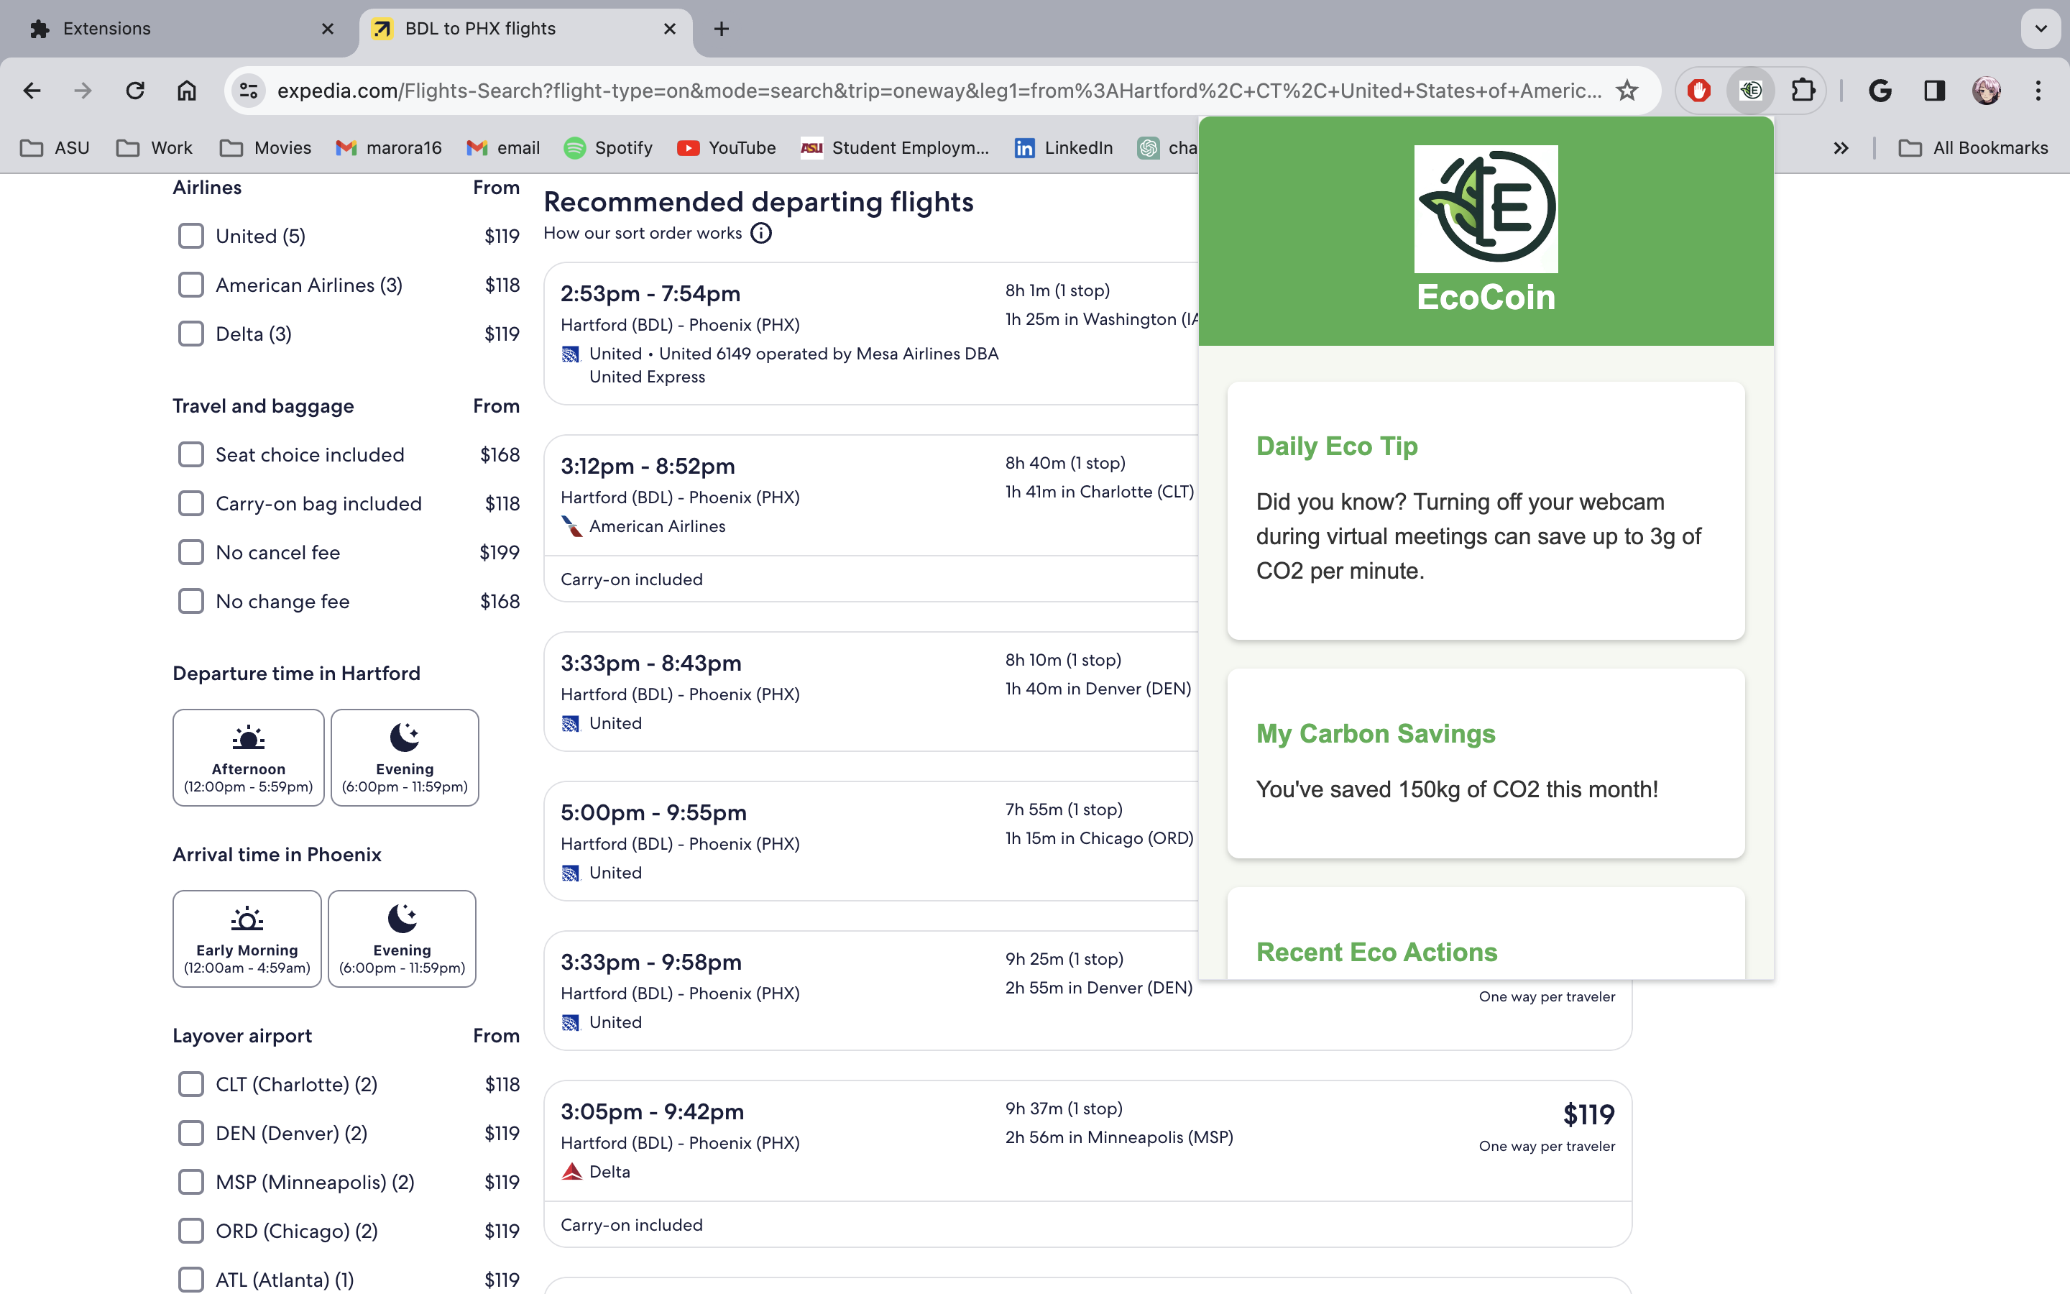The height and width of the screenshot is (1294, 2070).
Task: Click the EcoCoin extension icon in toolbar
Action: point(1750,90)
